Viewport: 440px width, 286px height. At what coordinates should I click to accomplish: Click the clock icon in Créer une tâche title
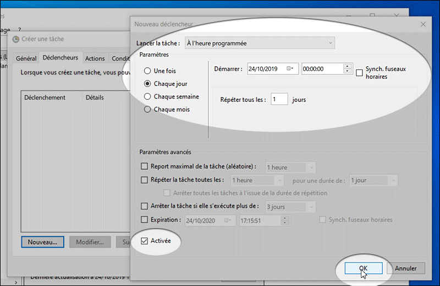click(x=16, y=39)
